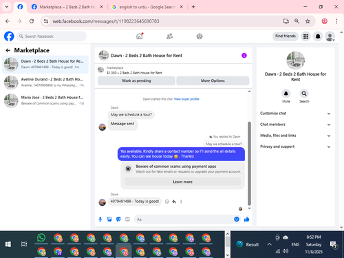The height and width of the screenshot is (258, 344).
Task: Open more options for Dawn's message
Action: 181,202
